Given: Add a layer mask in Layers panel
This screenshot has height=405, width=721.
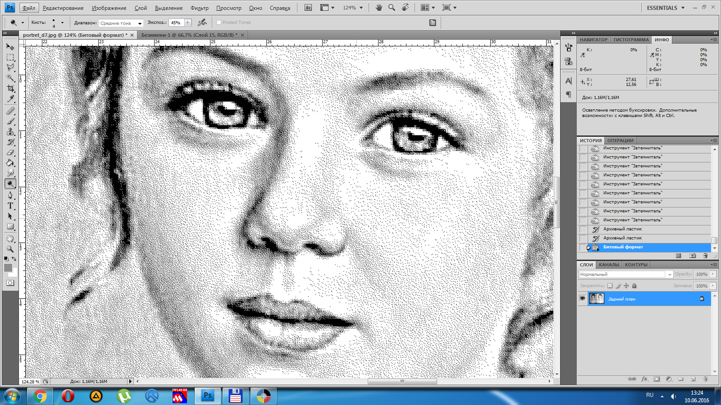Looking at the screenshot, I should click(657, 379).
